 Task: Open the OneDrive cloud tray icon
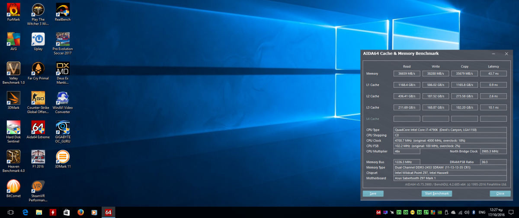[x=453, y=212]
